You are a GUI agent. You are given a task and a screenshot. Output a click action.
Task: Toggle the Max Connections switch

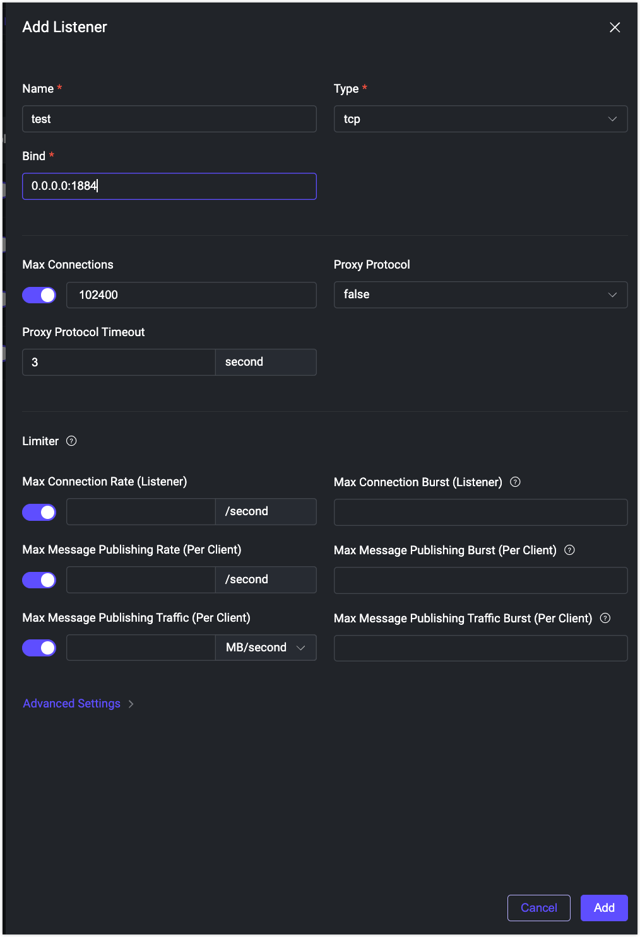[x=39, y=295]
